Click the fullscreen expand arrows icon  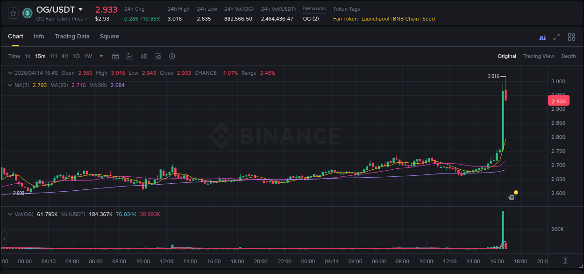point(556,37)
